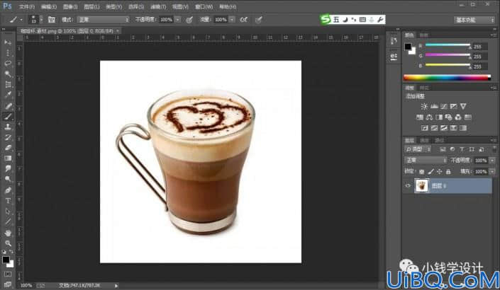
Task: Switch to the Channels tab beside Layers
Action: [424, 140]
